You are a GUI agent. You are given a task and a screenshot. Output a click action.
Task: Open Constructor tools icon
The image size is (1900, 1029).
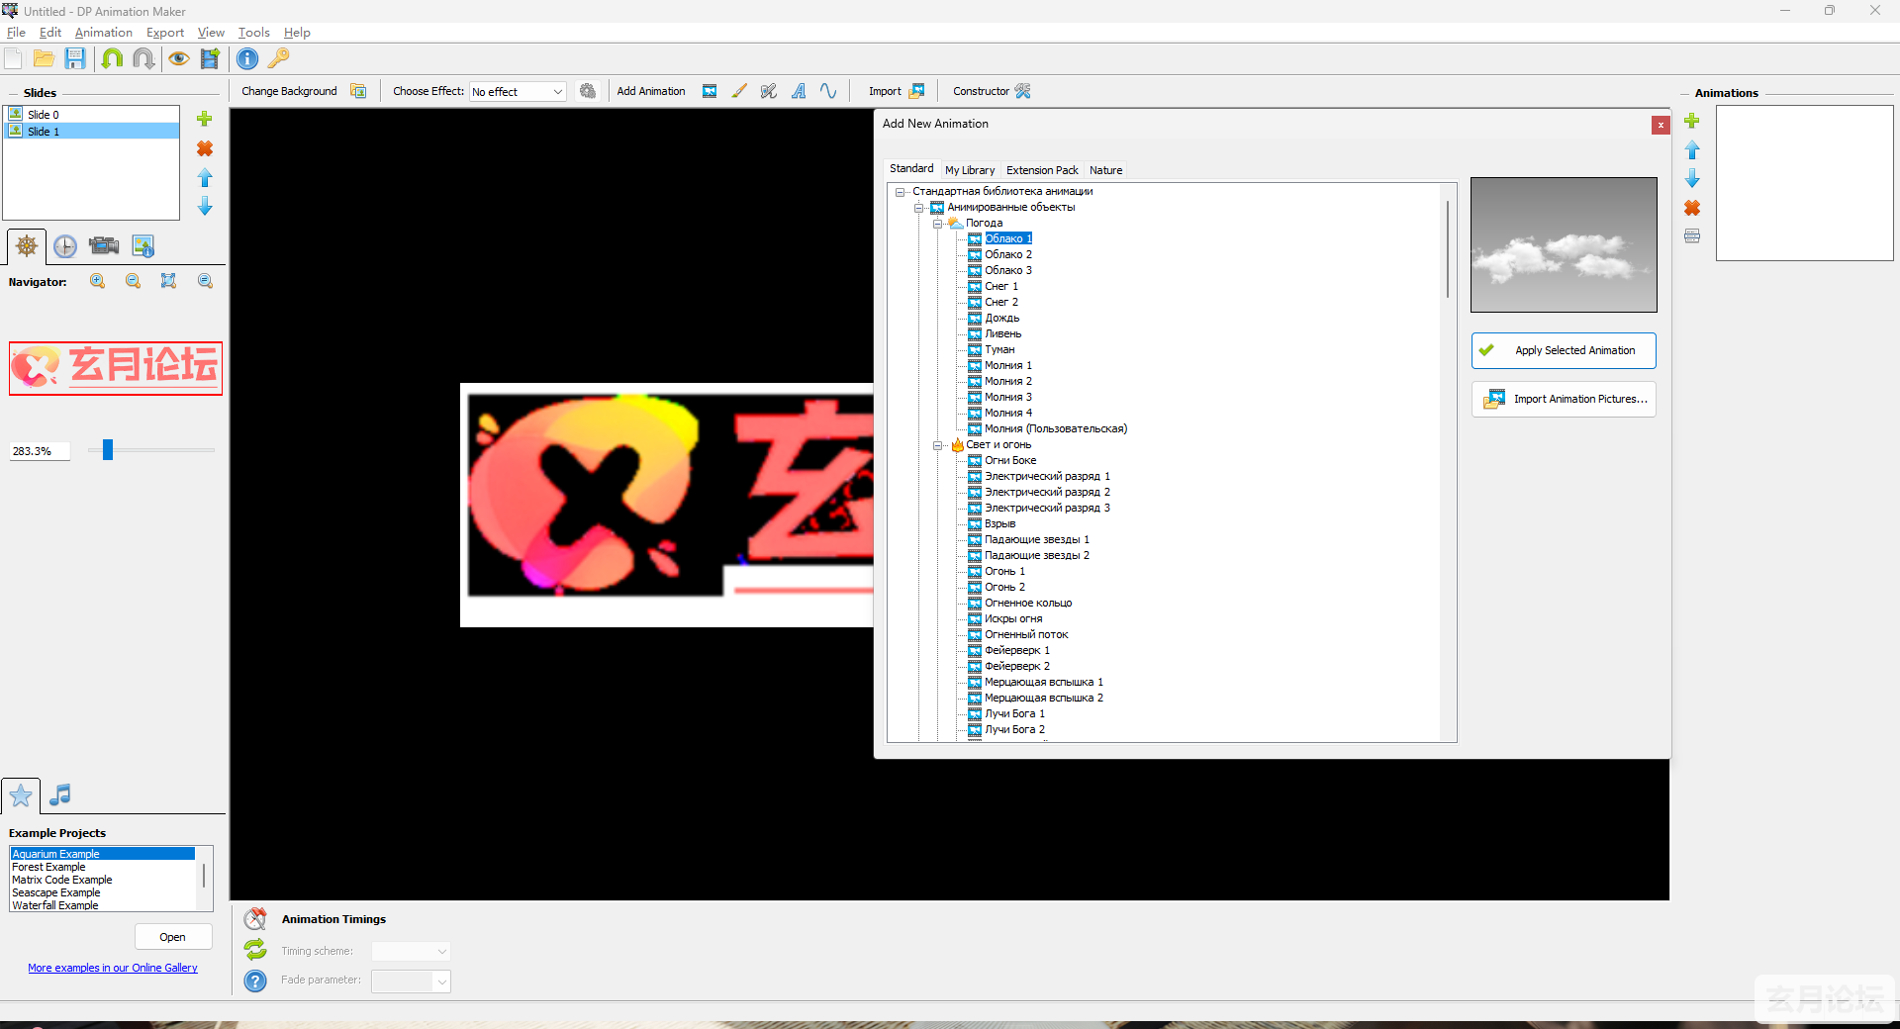click(x=1023, y=91)
